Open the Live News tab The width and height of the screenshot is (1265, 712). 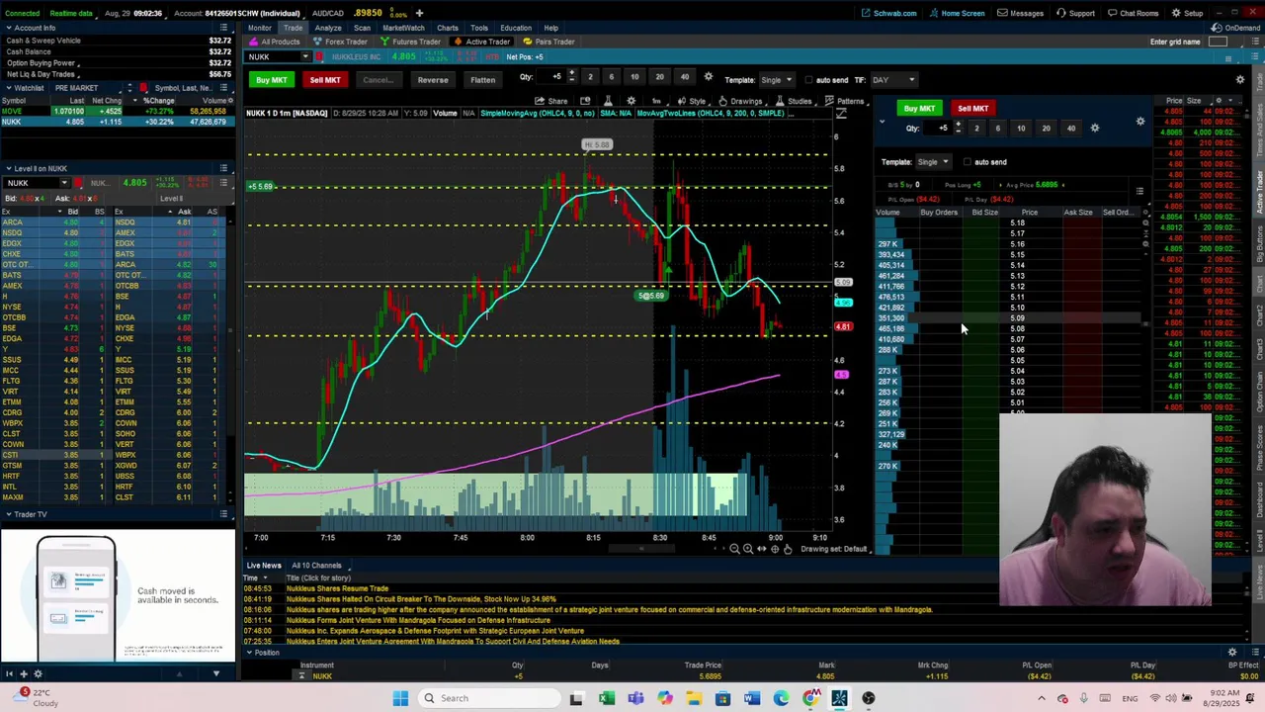[263, 566]
